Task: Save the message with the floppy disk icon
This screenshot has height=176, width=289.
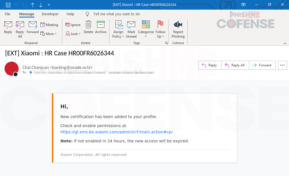Action: (x=8, y=5)
